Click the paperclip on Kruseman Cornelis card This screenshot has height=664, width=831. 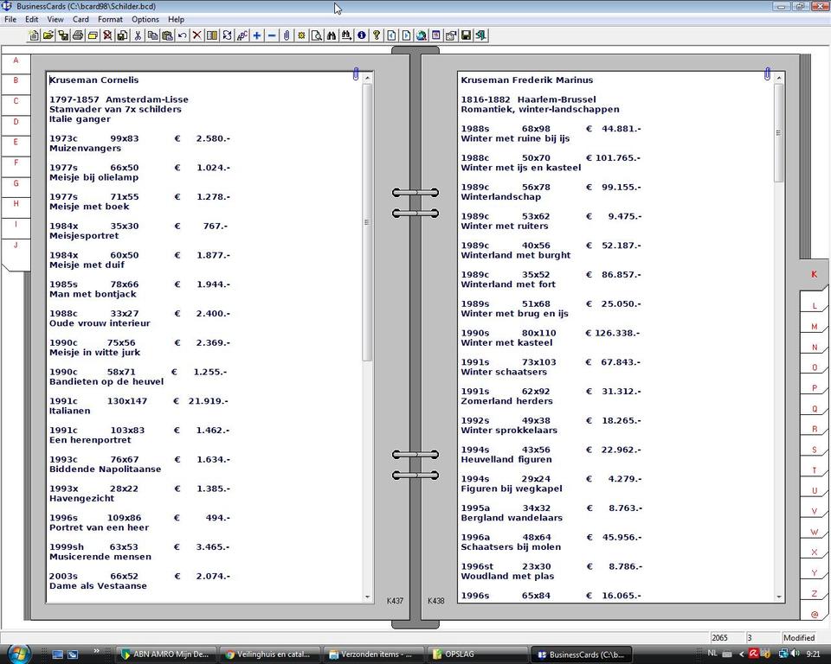point(356,75)
